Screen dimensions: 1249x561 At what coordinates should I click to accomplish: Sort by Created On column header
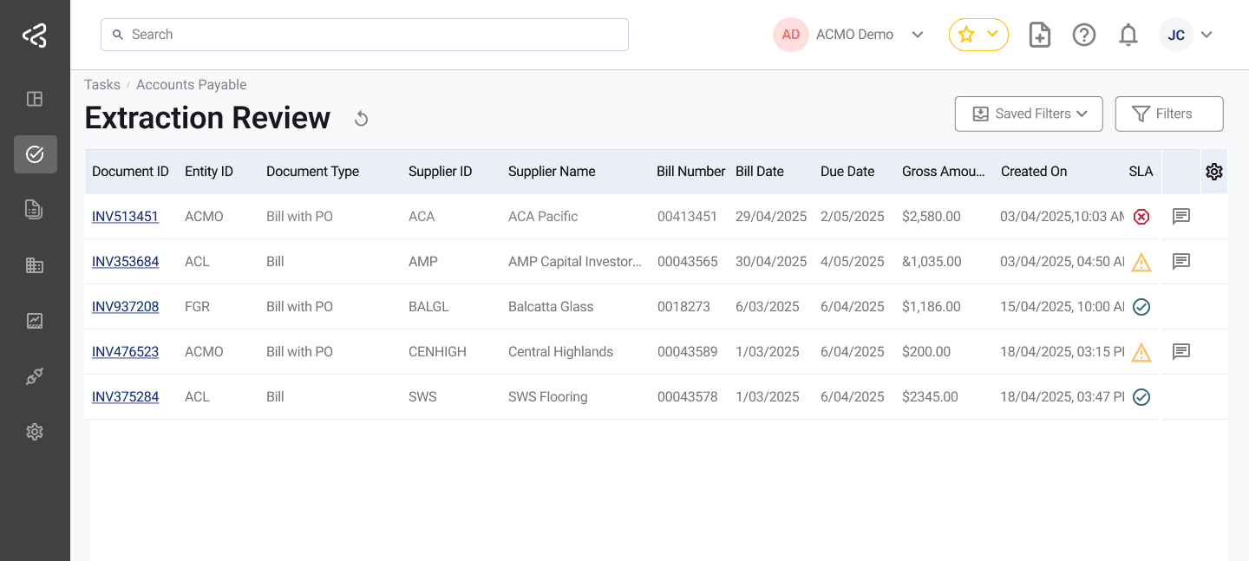tap(1034, 172)
